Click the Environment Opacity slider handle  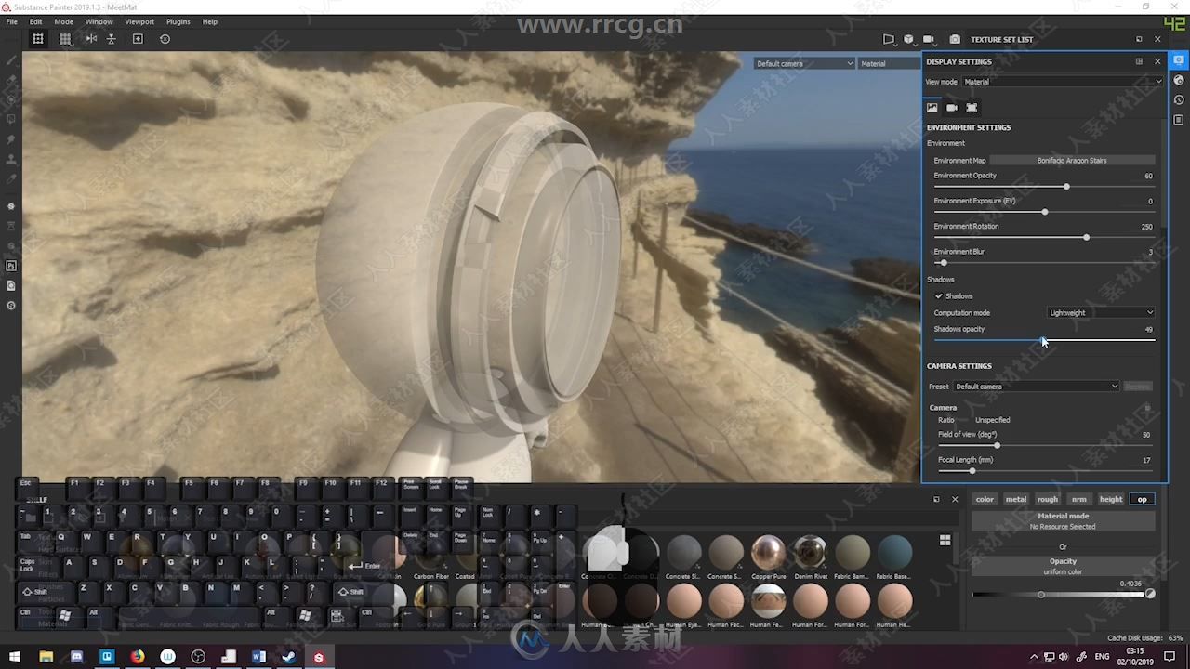(1066, 187)
